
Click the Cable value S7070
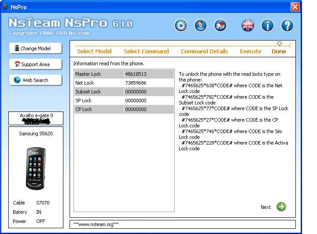(43, 203)
